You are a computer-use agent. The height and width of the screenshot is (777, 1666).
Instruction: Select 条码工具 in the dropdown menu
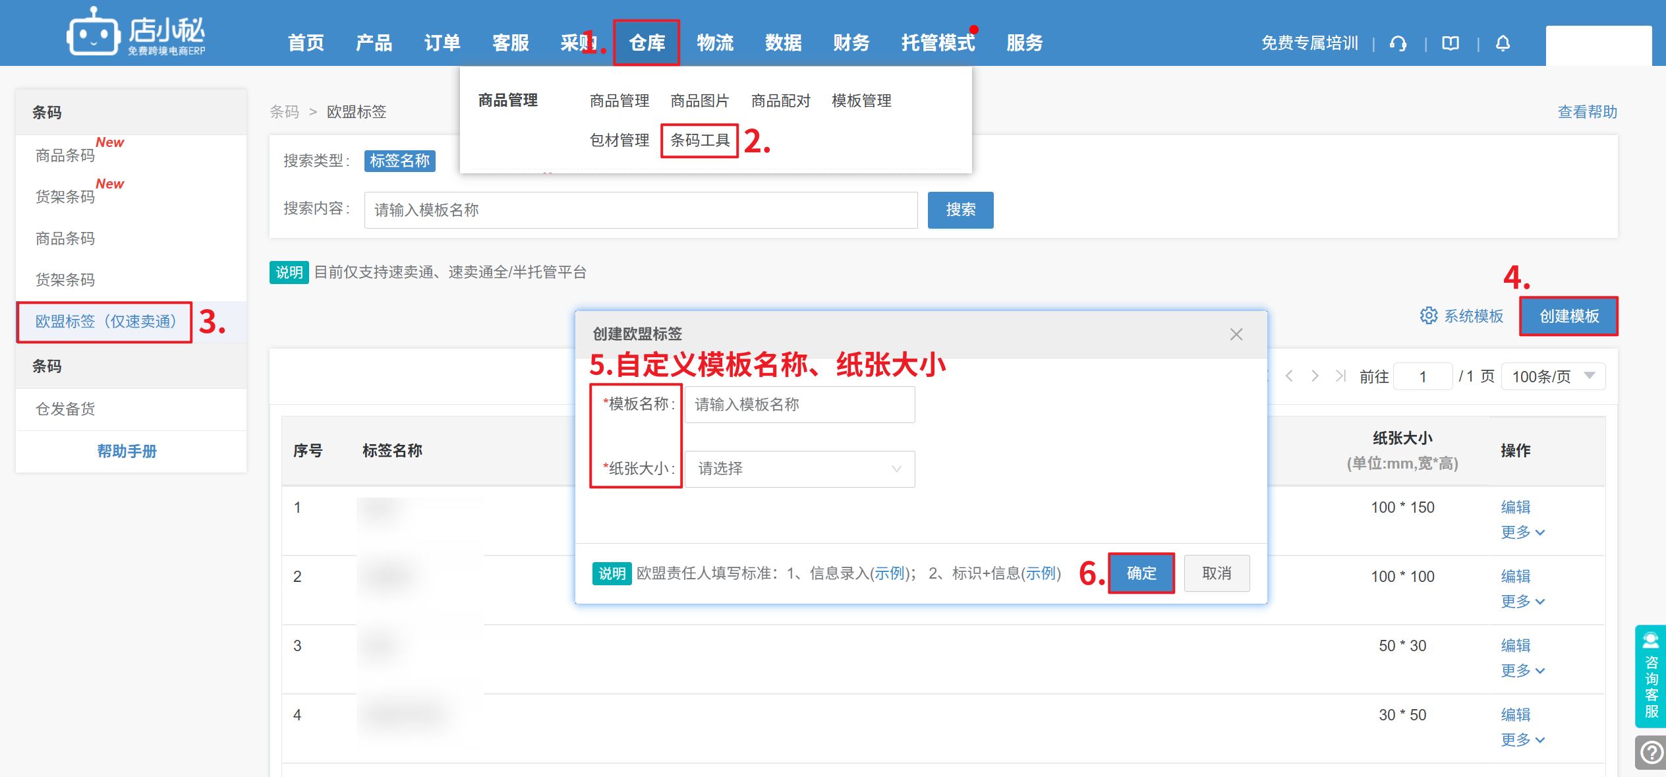pyautogui.click(x=700, y=140)
